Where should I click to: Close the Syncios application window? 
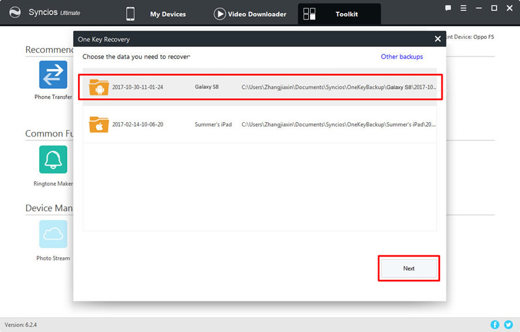tap(510, 8)
